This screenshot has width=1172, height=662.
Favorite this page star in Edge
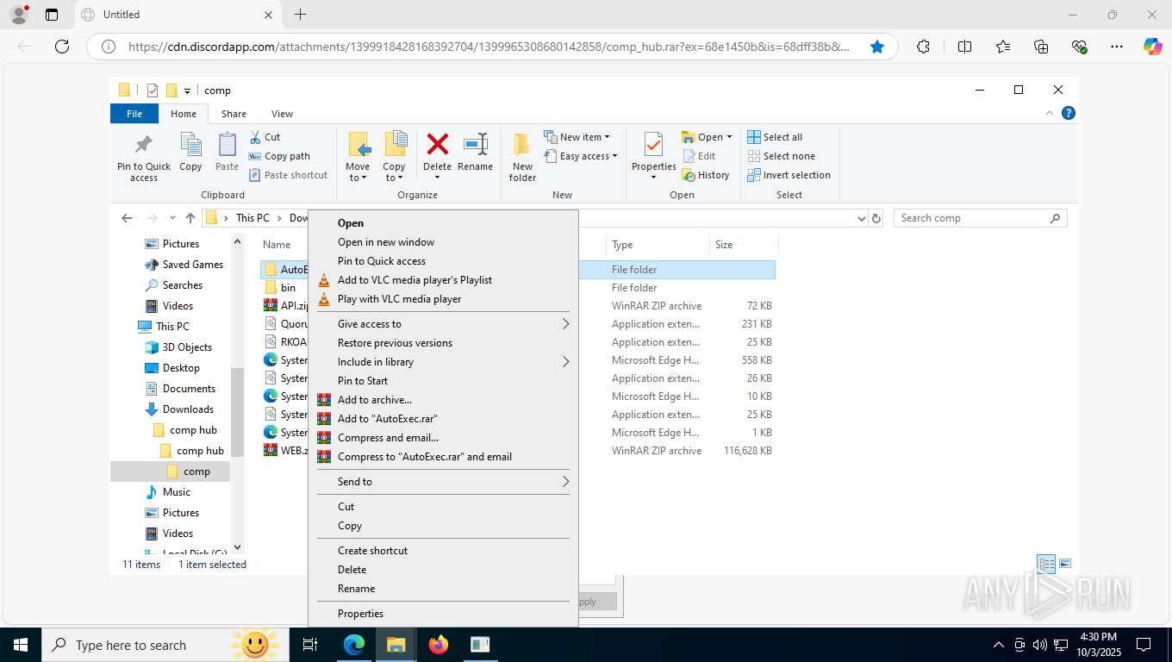(877, 47)
